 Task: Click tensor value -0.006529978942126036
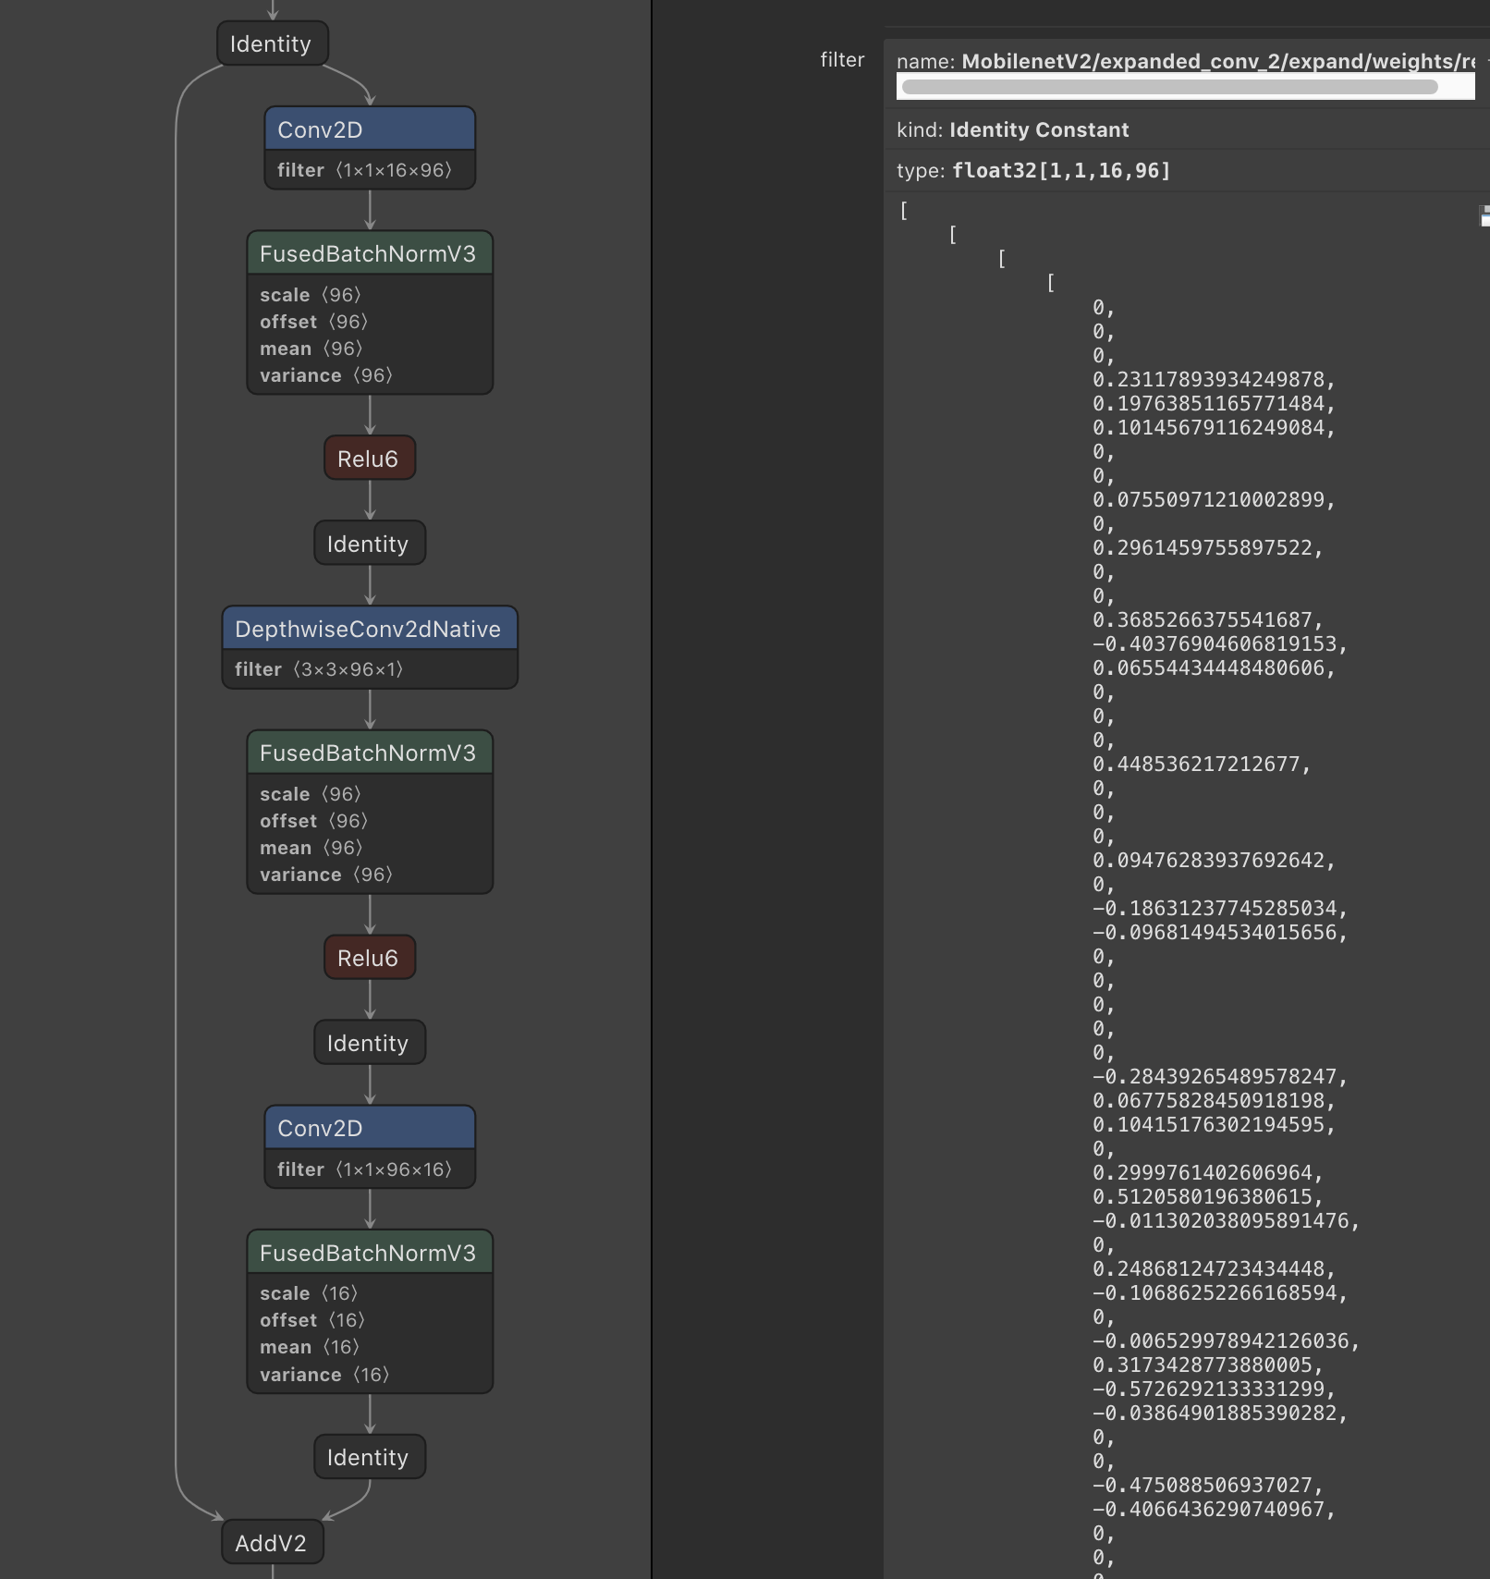tap(1226, 1340)
